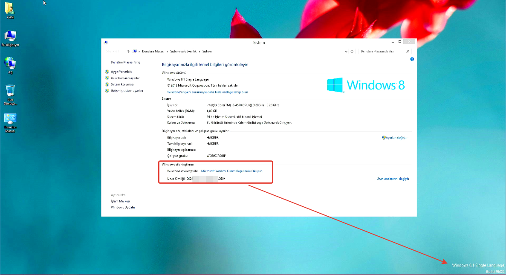Click the Windows ekinleştirilci status text
Screen dimensions: 506x275
tap(182, 171)
